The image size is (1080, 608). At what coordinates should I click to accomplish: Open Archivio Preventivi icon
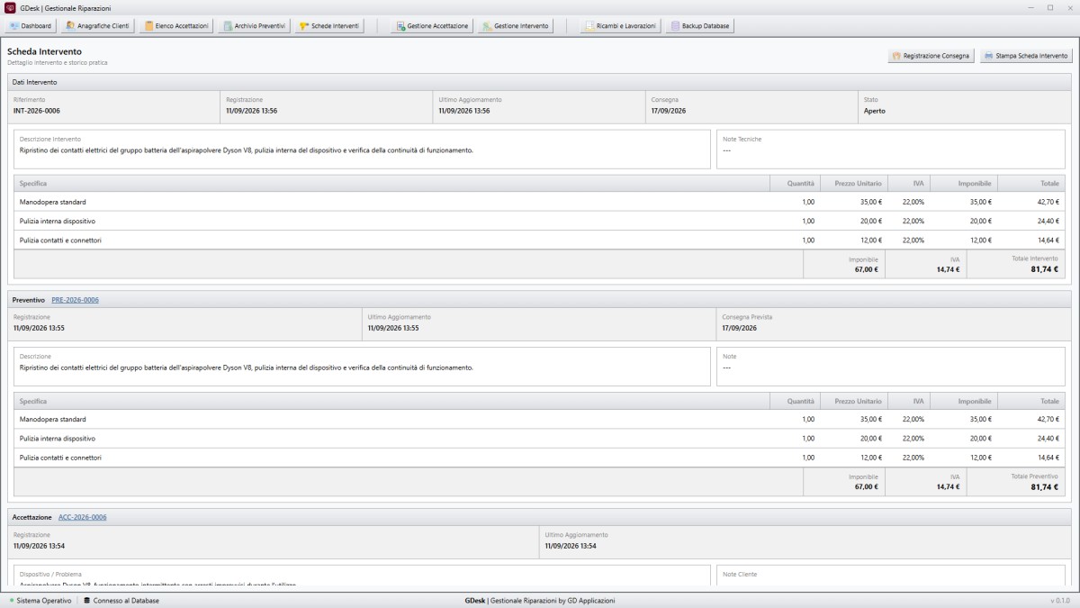tap(228, 26)
